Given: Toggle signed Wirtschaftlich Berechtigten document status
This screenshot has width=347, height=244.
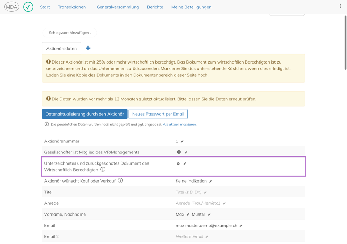Looking at the screenshot, I should coord(178,163).
